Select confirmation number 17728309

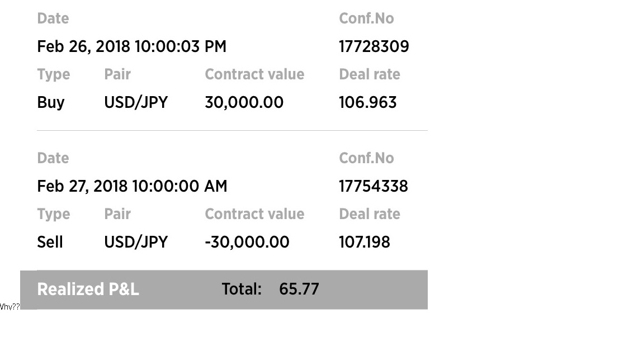(x=374, y=46)
